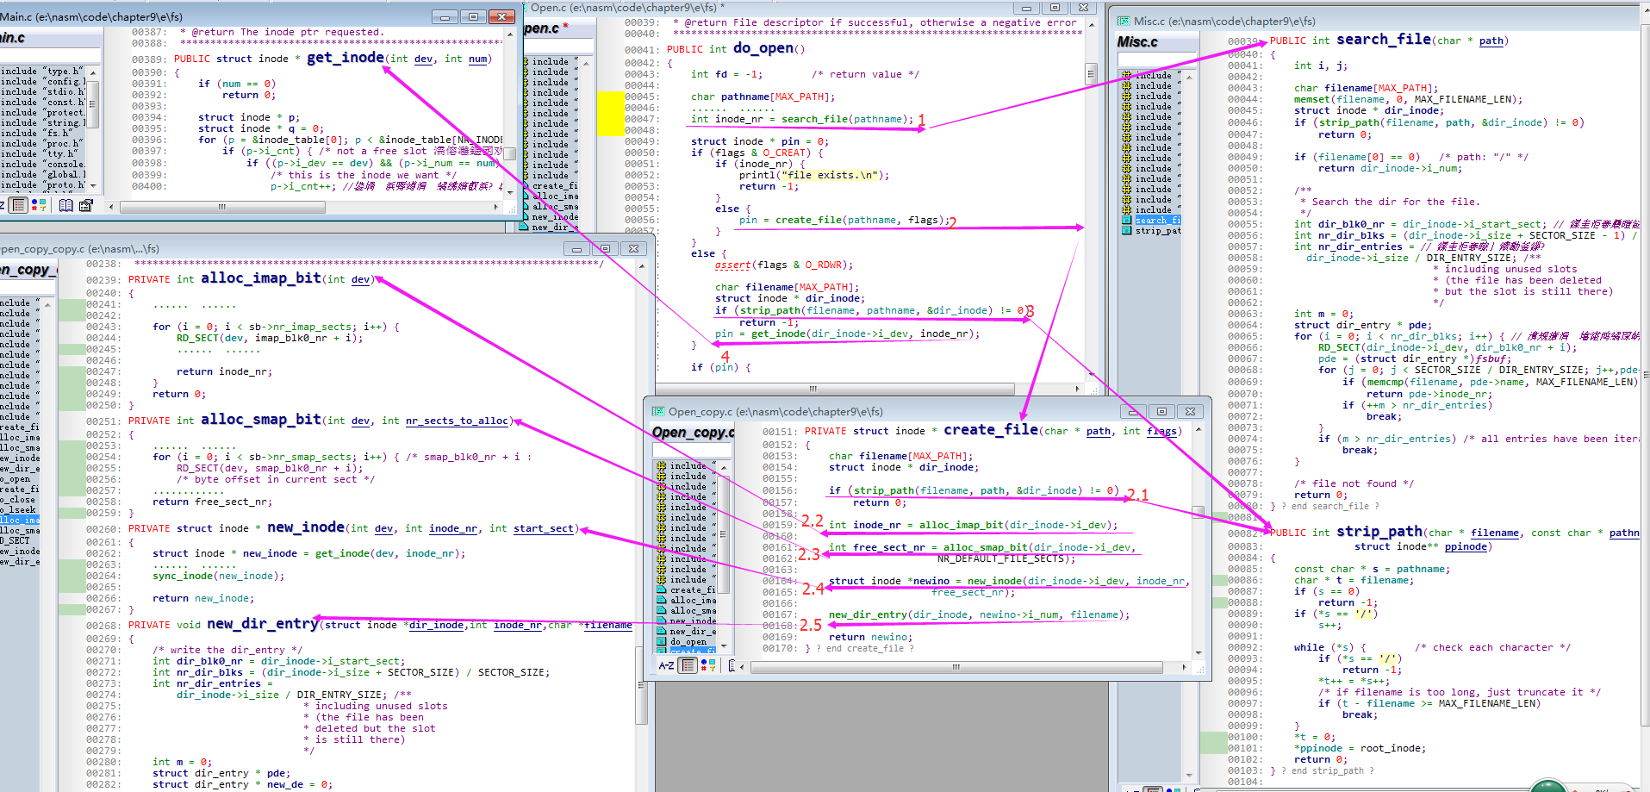Toggle outline view in Main.c symbol panel

[19, 205]
